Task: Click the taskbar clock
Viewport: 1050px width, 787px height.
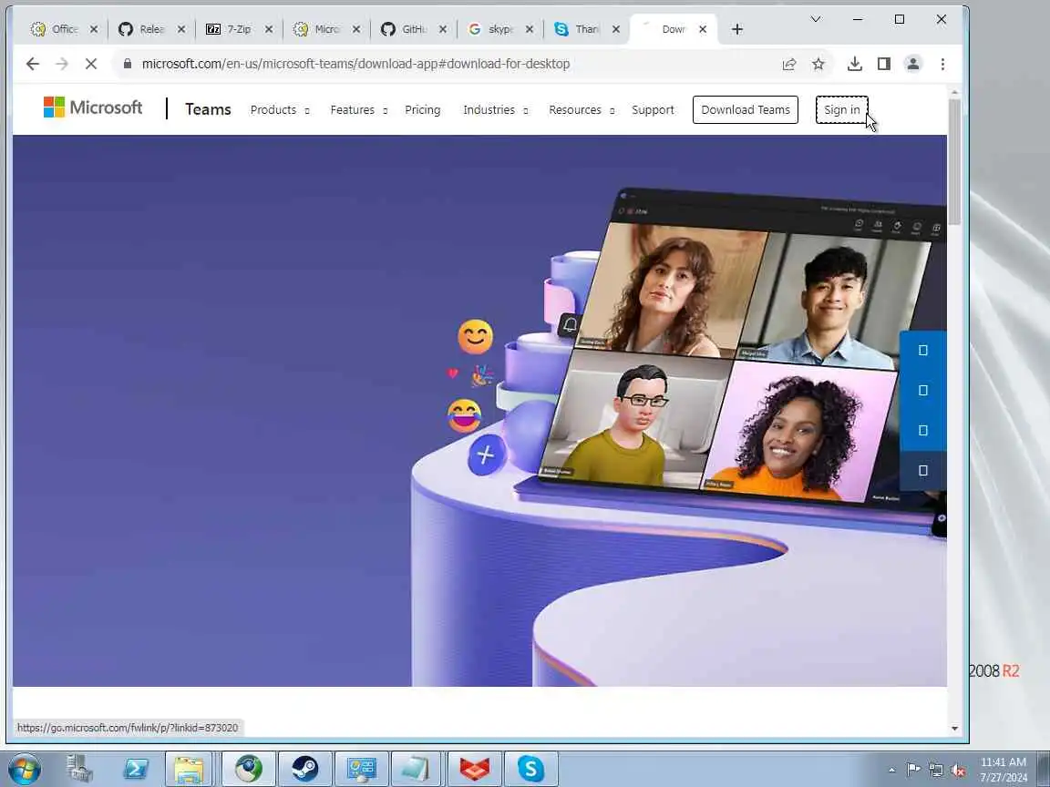Action: coord(1004,770)
